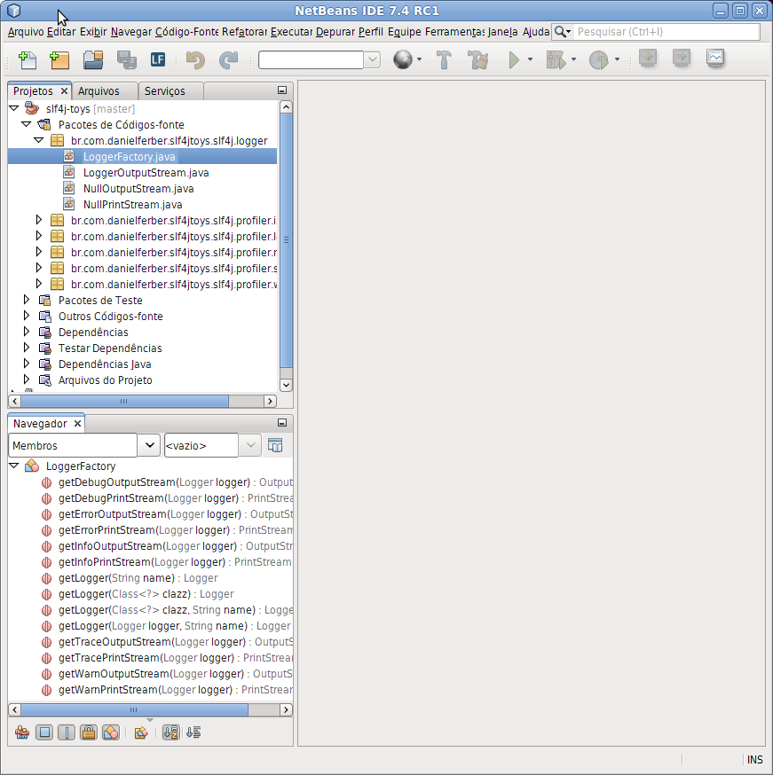Screen dimensions: 773x775
Task: Click the New Project toolbar icon
Action: [59, 59]
